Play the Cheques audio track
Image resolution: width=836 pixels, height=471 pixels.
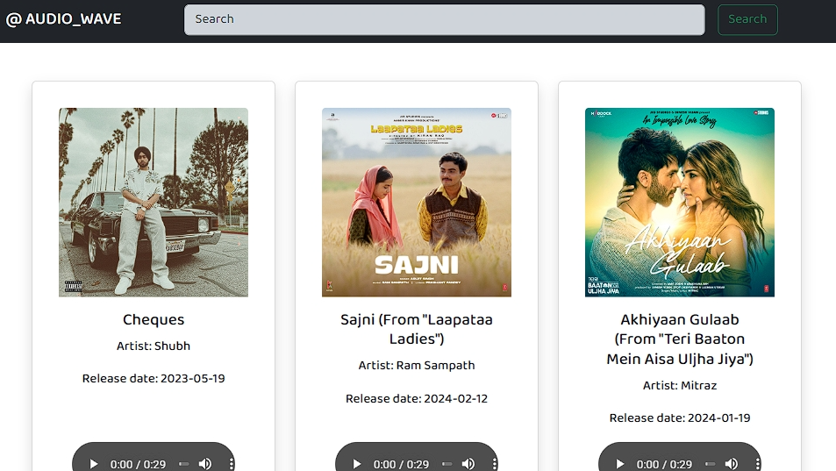(93, 464)
